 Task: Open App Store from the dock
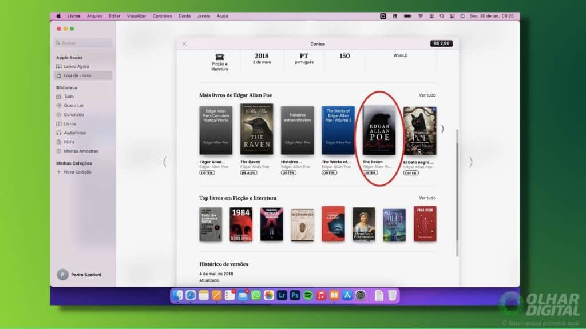[x=347, y=295]
